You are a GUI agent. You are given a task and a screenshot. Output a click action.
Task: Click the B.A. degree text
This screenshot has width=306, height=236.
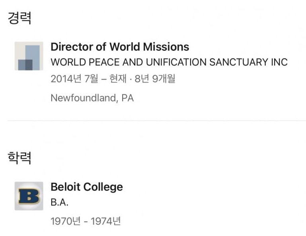coord(60,203)
